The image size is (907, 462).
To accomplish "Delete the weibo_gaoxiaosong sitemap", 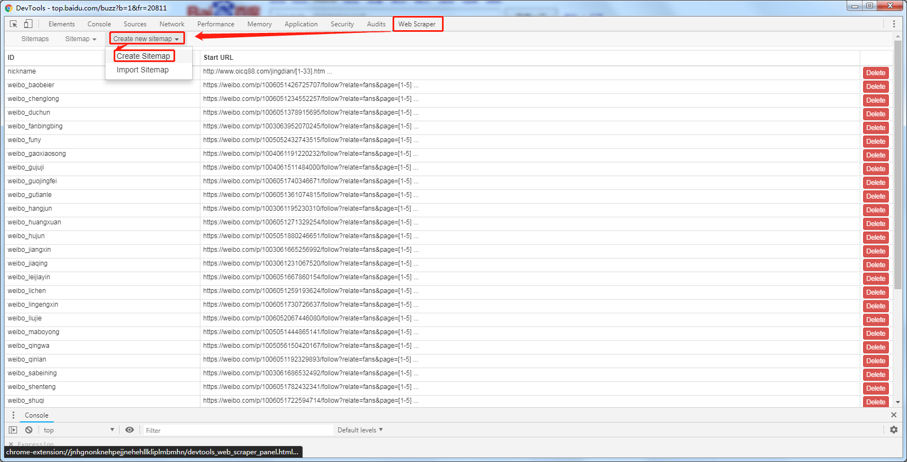I will coord(876,155).
